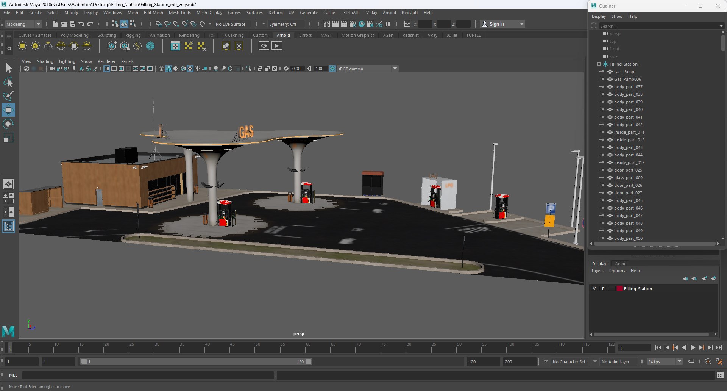
Task: Select Gas_Pump006 in the Outliner
Action: (x=627, y=79)
